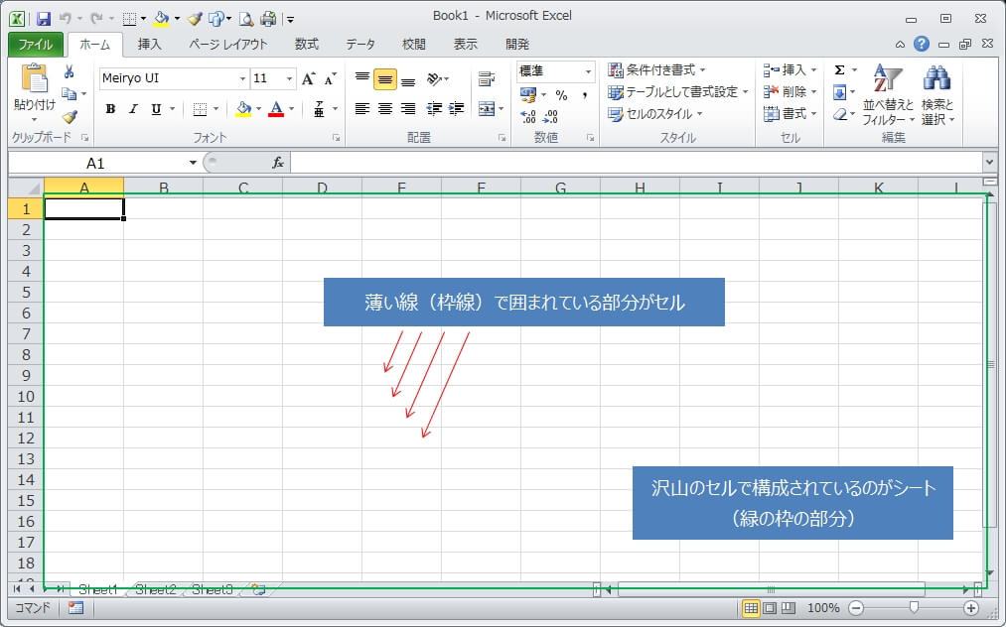The width and height of the screenshot is (1006, 627).
Task: Click the 検索と選択 find and select button
Action: (x=938, y=95)
